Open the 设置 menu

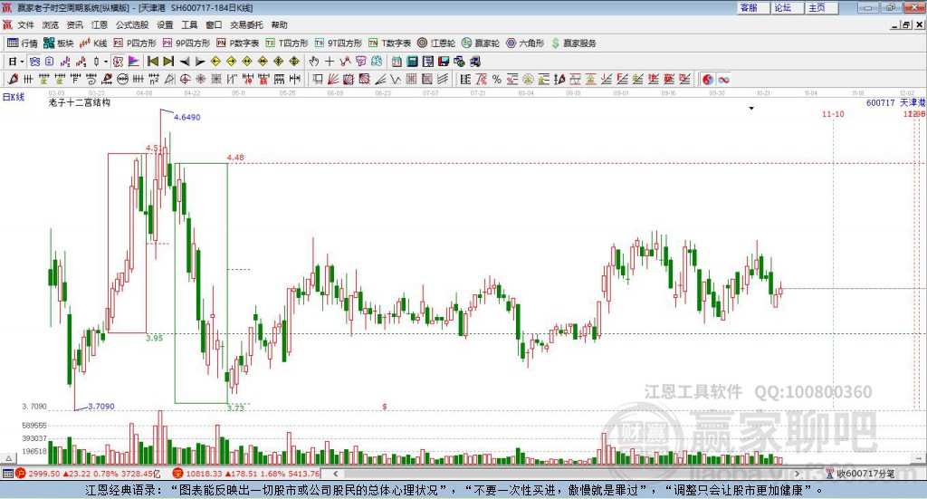pyautogui.click(x=165, y=24)
